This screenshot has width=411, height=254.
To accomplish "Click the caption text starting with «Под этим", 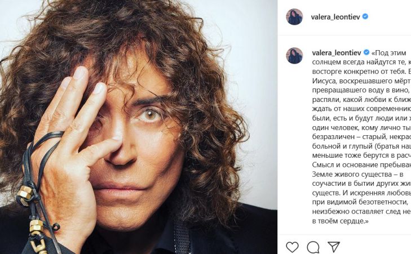I will tap(389, 52).
